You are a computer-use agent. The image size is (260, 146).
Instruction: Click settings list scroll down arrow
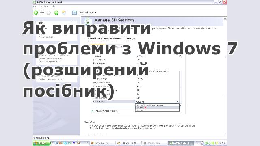(180, 105)
